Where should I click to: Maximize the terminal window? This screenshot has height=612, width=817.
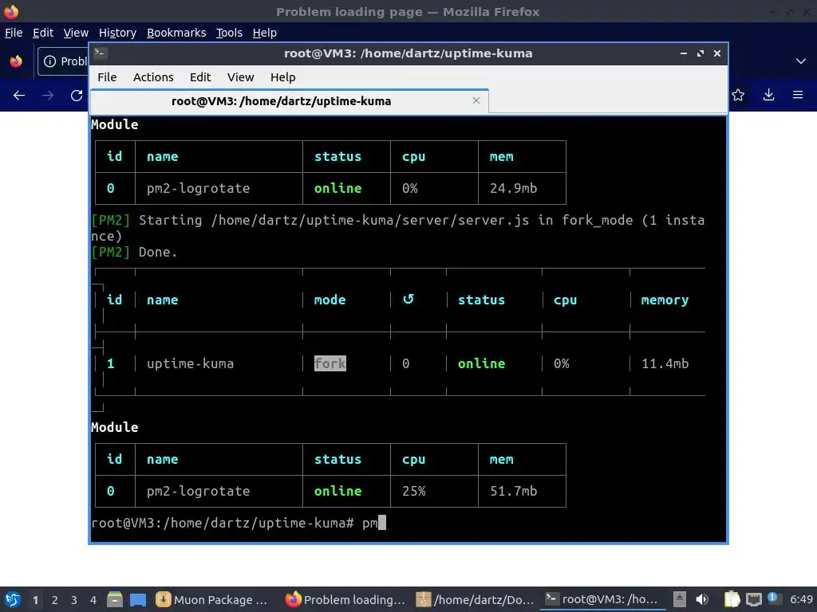pos(701,53)
